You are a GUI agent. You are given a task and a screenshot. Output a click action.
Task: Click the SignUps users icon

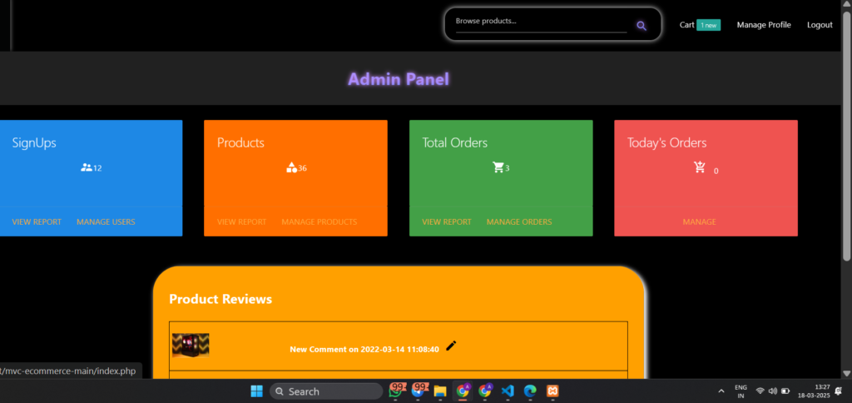[87, 167]
